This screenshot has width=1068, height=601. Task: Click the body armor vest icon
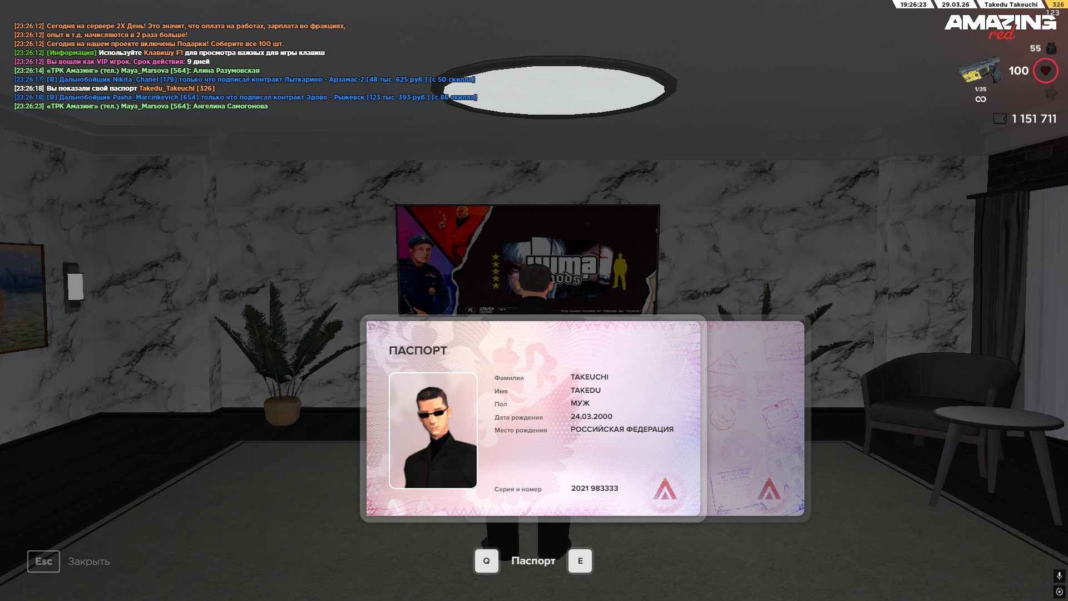(1051, 48)
